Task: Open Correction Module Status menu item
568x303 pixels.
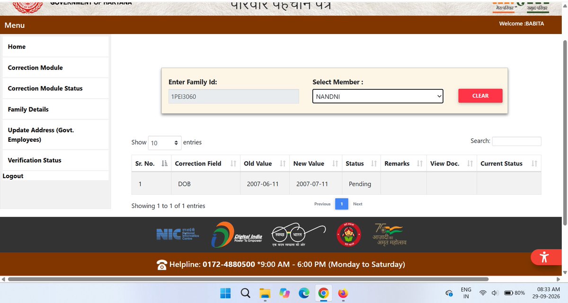Action: pyautogui.click(x=56, y=88)
